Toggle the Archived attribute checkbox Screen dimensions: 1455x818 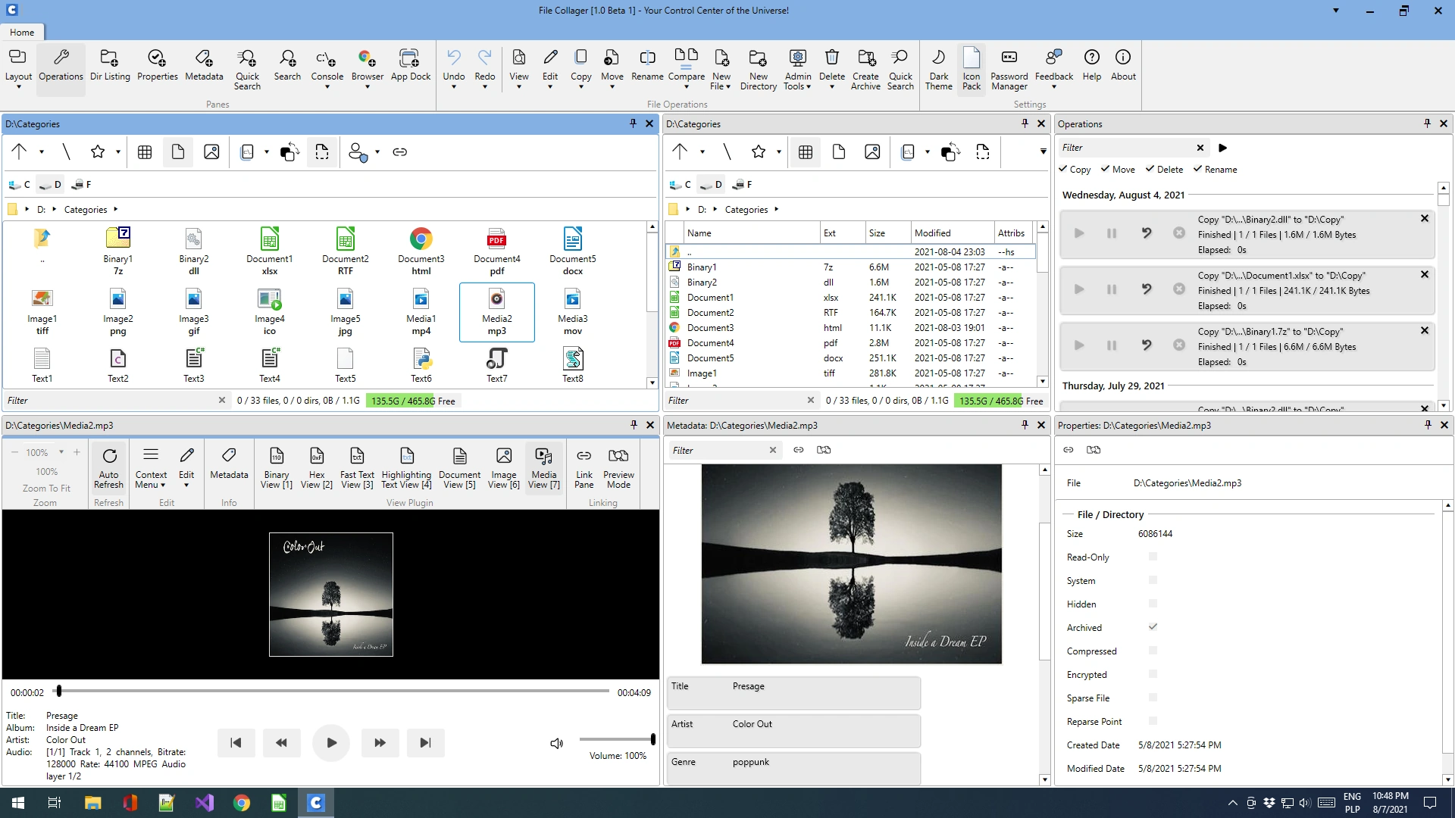[x=1153, y=627]
